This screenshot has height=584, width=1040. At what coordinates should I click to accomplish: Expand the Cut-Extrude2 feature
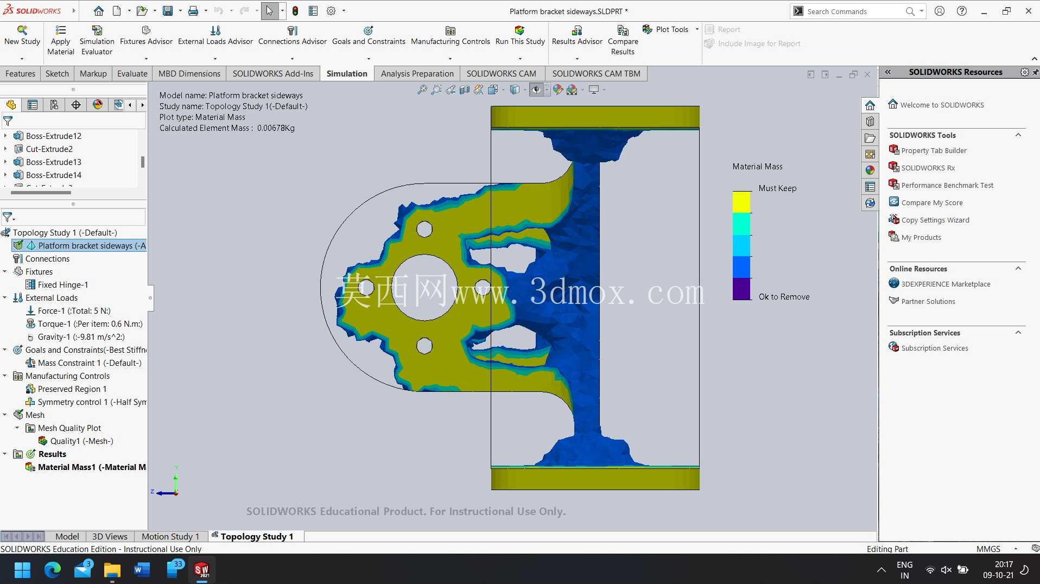click(x=5, y=149)
